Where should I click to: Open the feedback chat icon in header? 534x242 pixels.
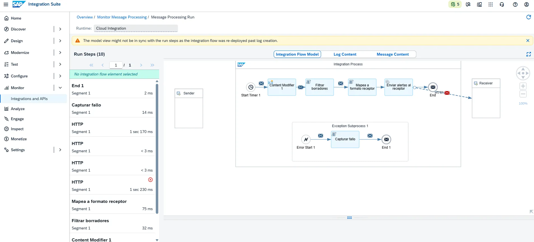point(468,4)
